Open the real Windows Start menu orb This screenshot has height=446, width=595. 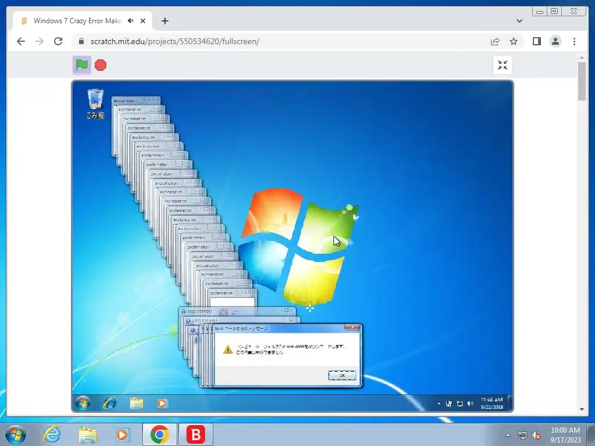(15, 434)
